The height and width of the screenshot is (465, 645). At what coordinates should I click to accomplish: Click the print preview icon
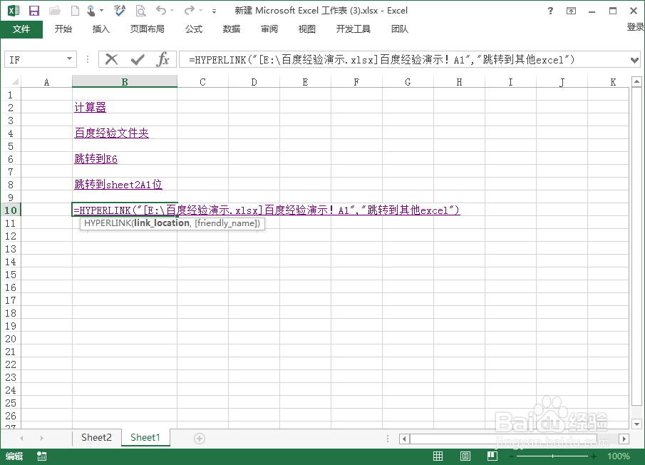(x=140, y=11)
